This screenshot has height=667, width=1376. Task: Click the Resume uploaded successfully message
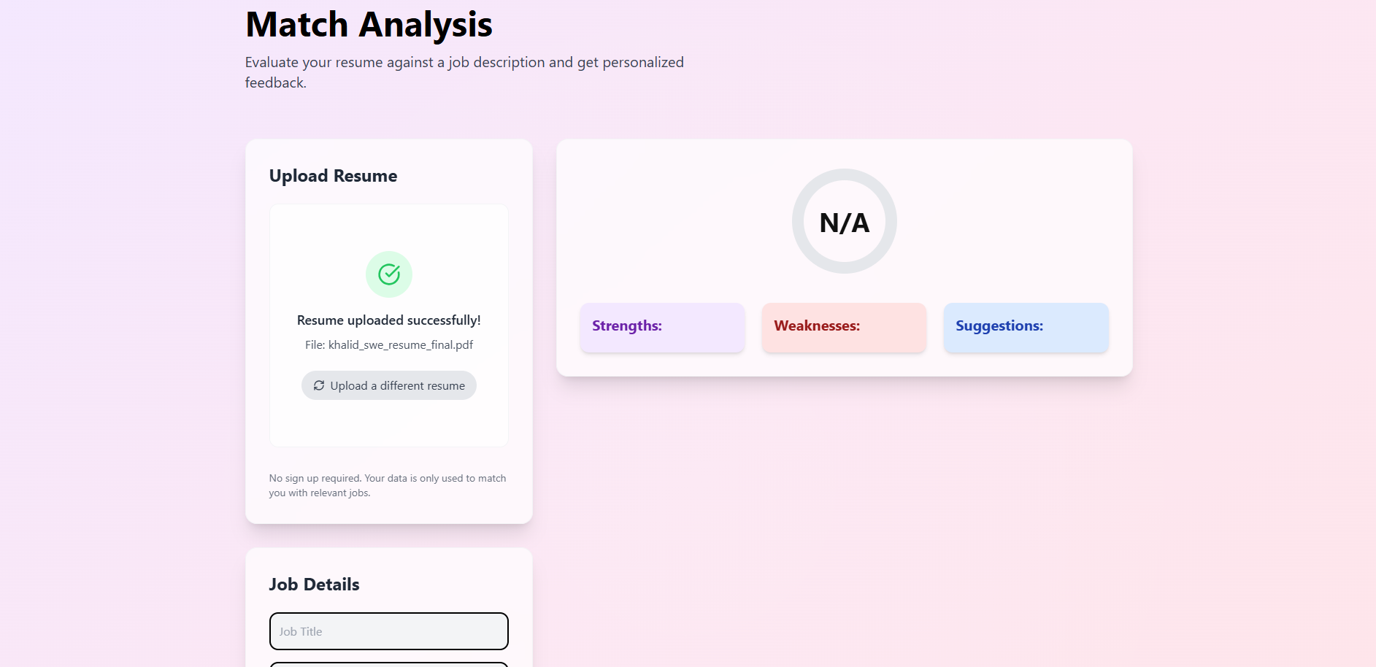coord(389,320)
